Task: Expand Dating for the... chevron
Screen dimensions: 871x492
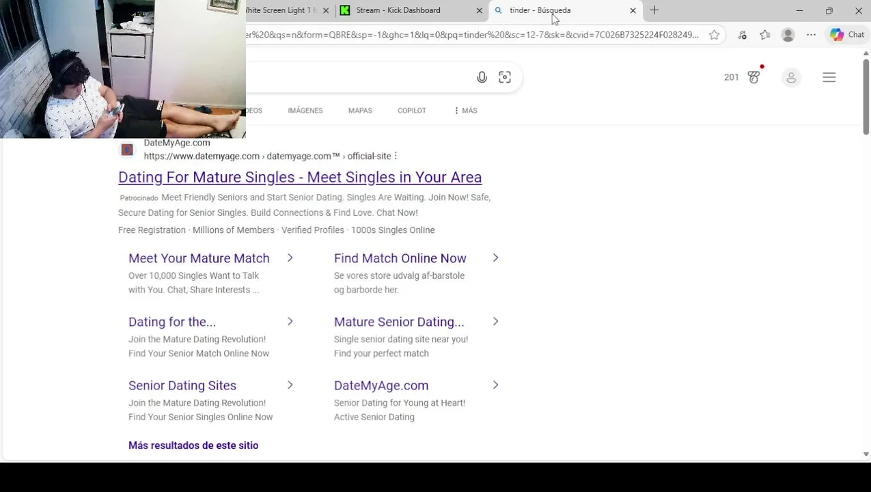Action: (290, 321)
